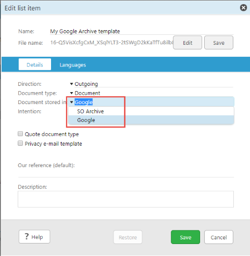Click the Restore button
250x256 pixels.
coord(128,237)
